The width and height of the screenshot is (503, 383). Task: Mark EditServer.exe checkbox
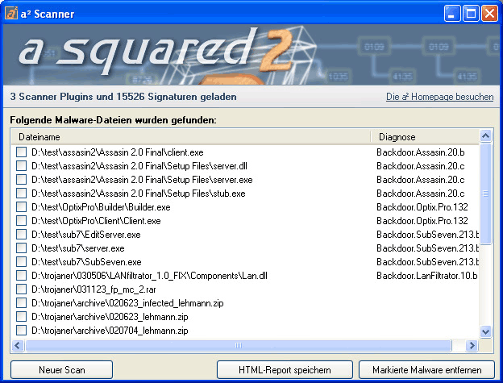[x=21, y=235]
